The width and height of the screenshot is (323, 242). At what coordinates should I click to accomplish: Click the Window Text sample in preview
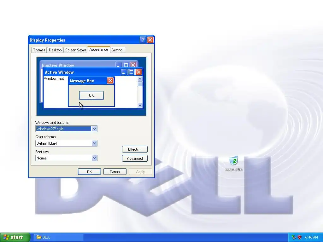coord(54,78)
